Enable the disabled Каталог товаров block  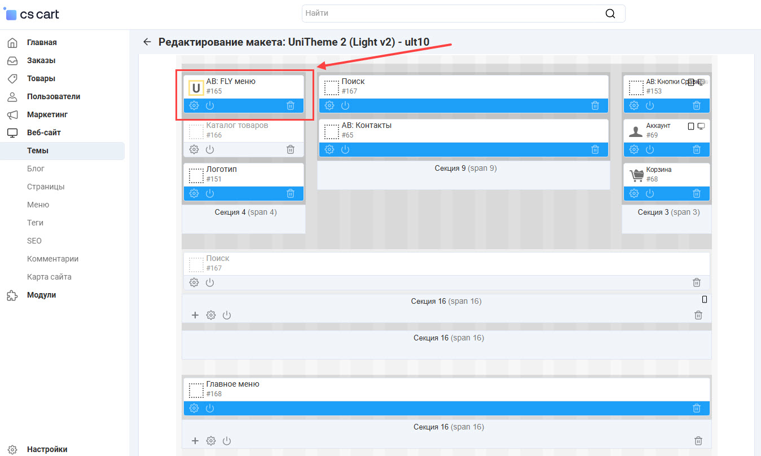210,149
